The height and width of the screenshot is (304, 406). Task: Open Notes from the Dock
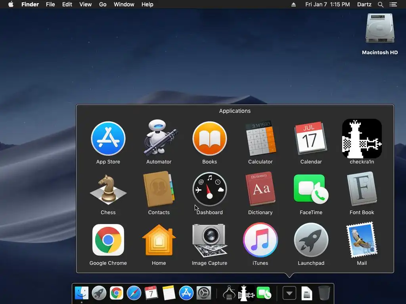(169, 293)
